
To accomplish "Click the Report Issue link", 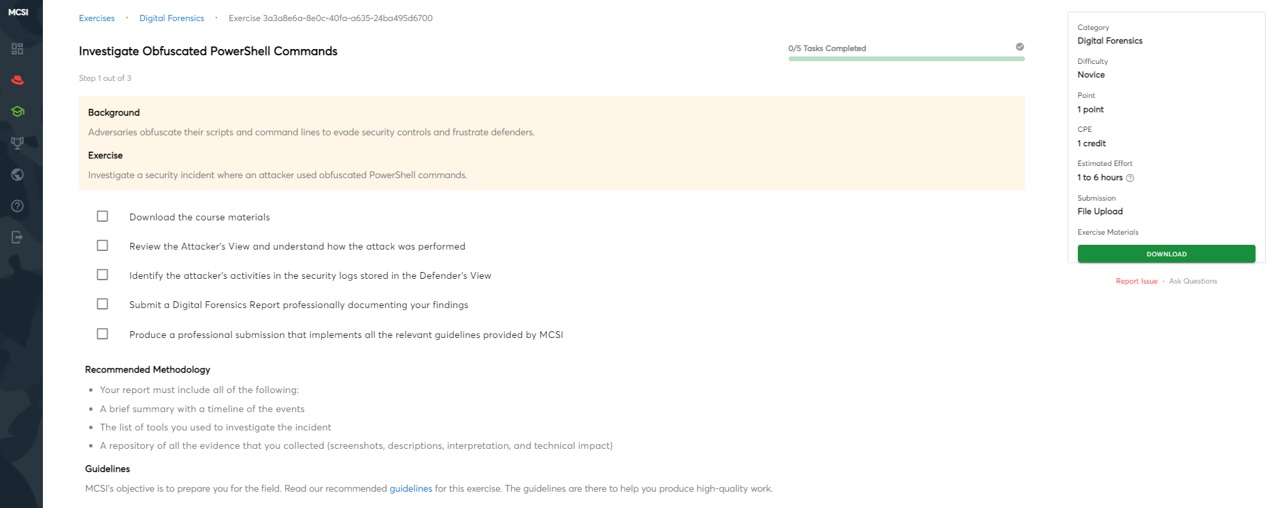I will (1136, 282).
